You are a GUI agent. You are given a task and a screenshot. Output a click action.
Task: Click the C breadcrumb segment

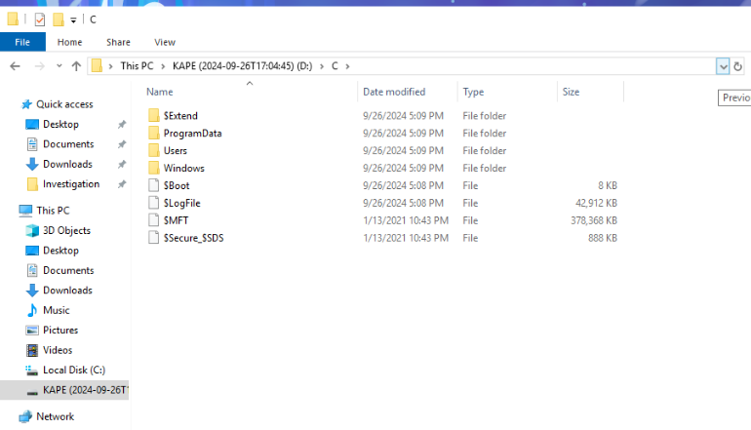click(x=335, y=66)
